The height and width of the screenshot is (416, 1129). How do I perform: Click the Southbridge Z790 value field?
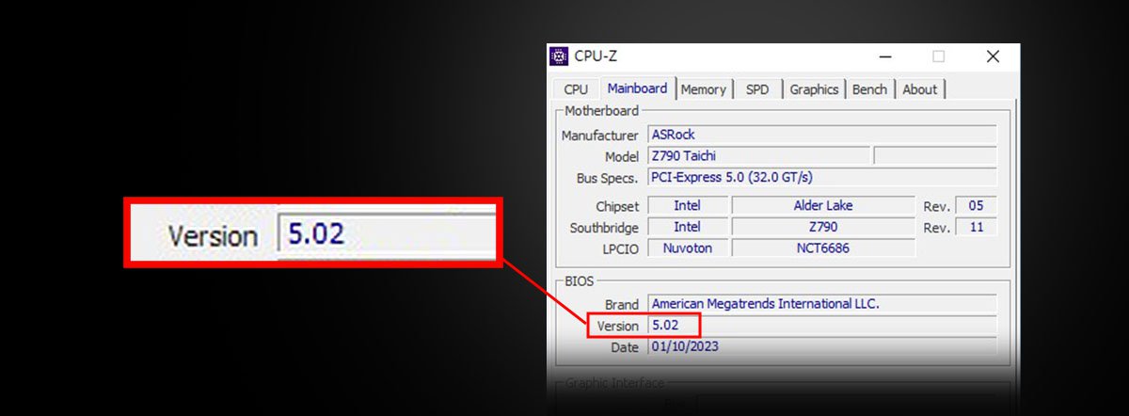pos(822,227)
